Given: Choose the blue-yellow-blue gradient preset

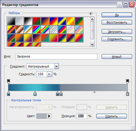Looking at the screenshot, I should click(x=62, y=21).
